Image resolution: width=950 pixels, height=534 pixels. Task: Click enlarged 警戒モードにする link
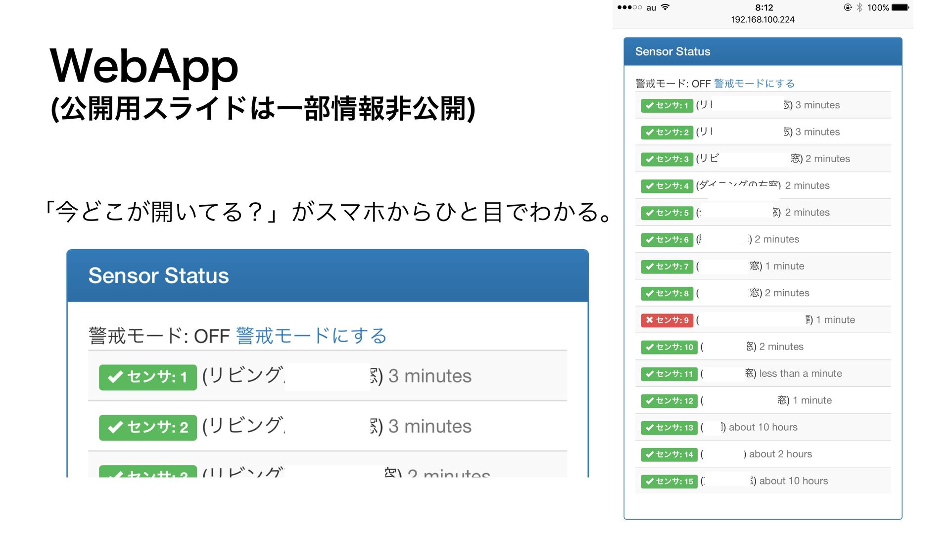click(311, 336)
